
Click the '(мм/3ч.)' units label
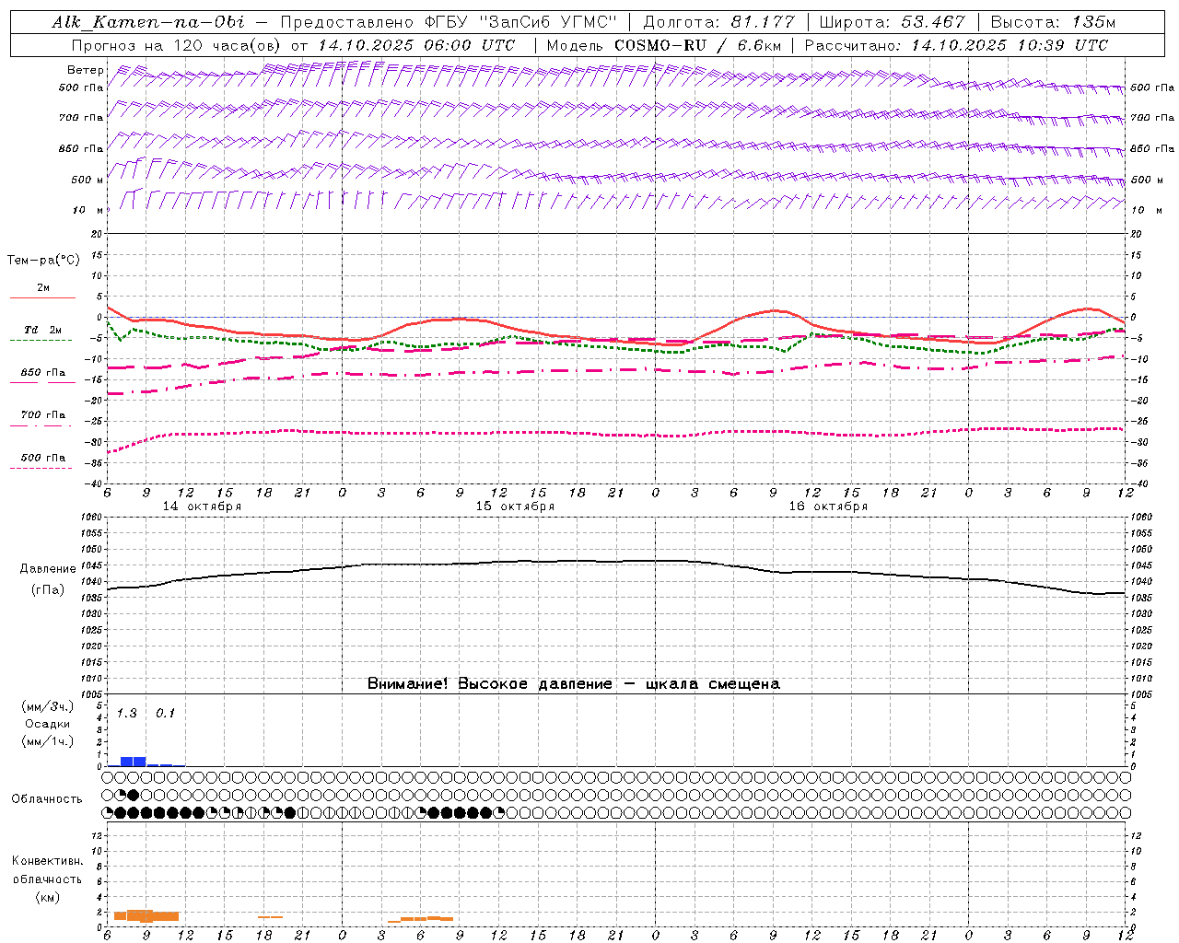pyautogui.click(x=47, y=706)
